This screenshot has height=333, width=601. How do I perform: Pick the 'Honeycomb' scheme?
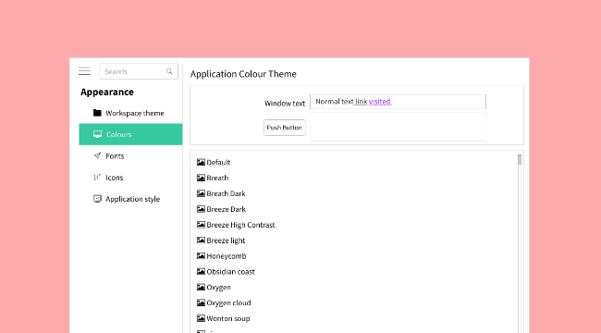[x=227, y=256]
